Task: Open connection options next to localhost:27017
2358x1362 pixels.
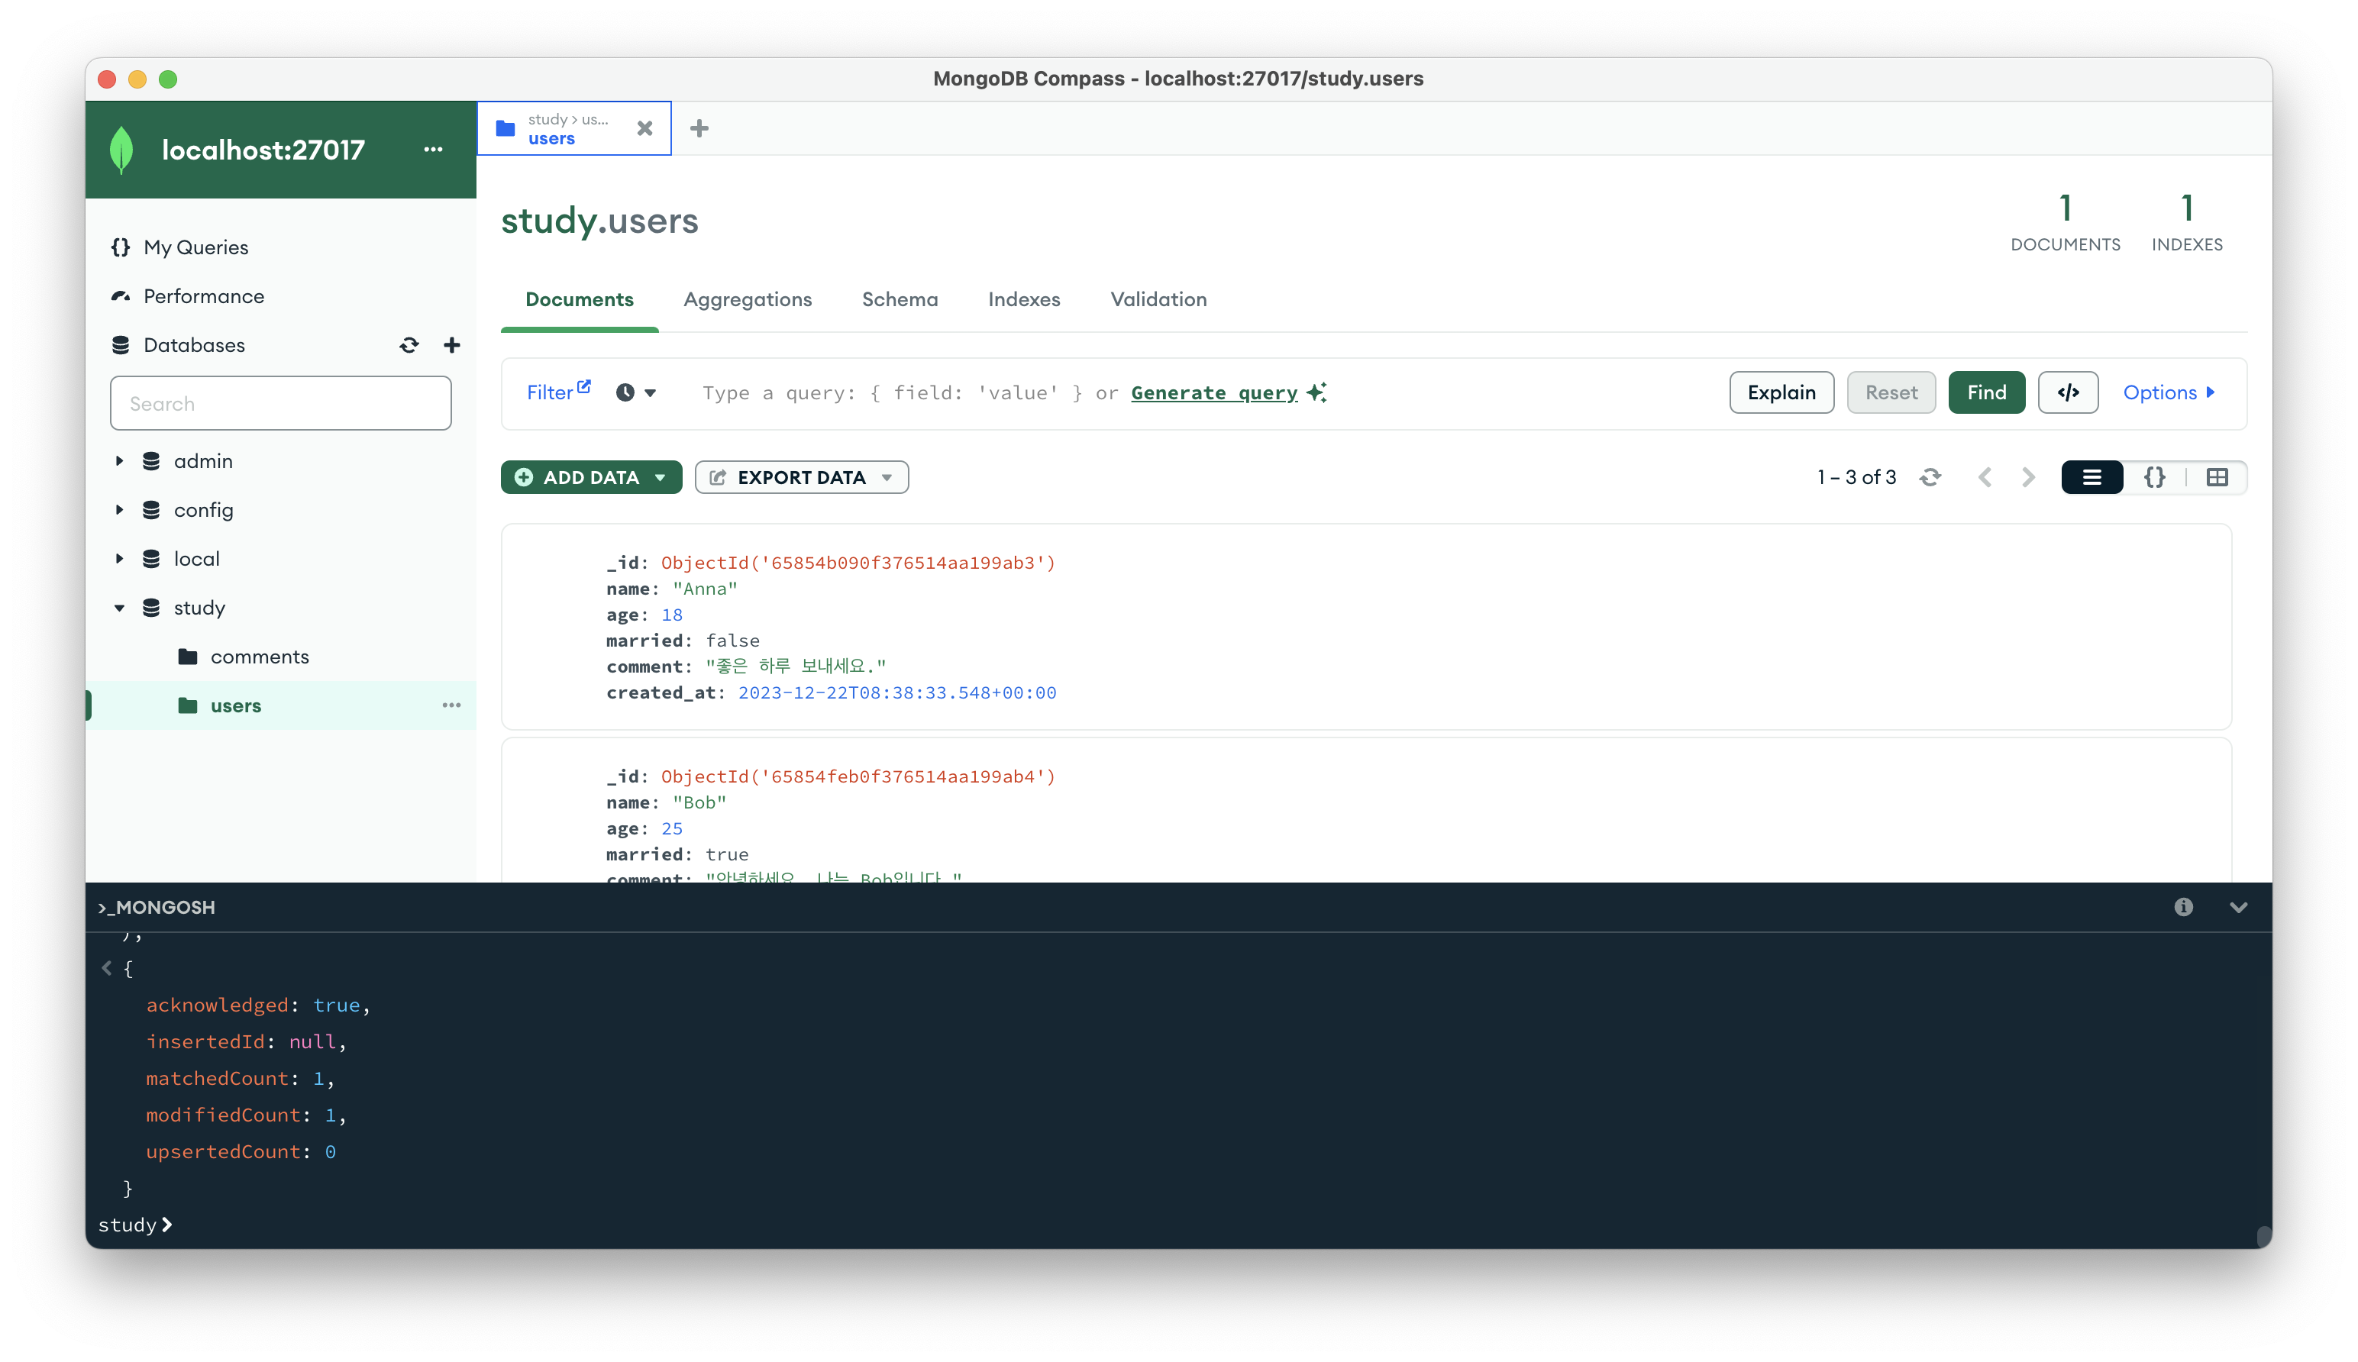Action: click(432, 150)
